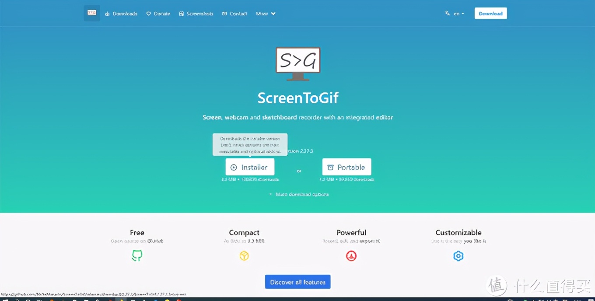Expand More download options
Viewport: 595px width, 301px height.
[x=299, y=194]
